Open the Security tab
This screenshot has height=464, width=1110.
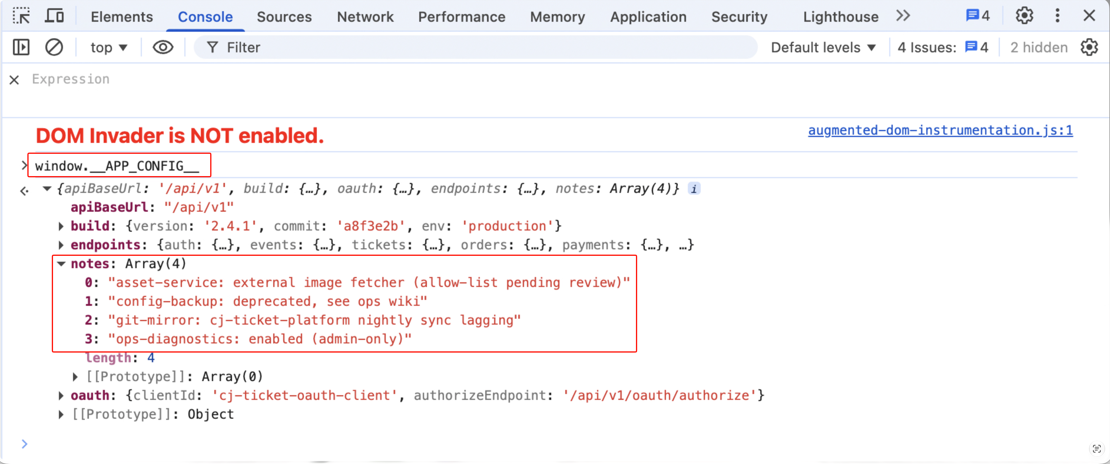point(739,17)
